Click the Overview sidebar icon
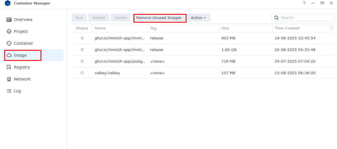The image size is (337, 149). (9, 20)
